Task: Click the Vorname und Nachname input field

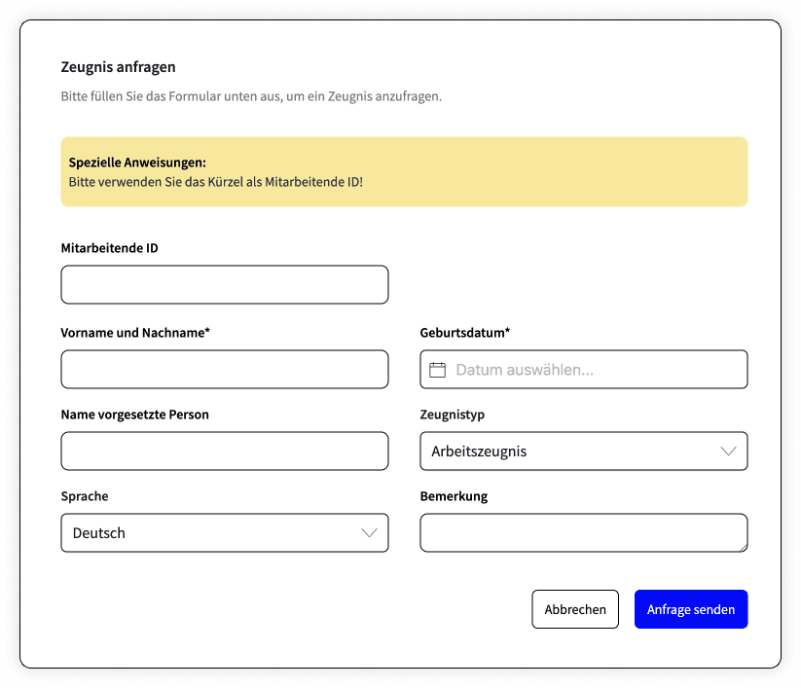Action: 225,369
